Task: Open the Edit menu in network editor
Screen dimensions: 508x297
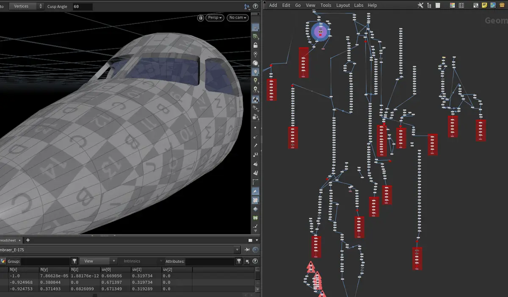Action: (x=286, y=6)
